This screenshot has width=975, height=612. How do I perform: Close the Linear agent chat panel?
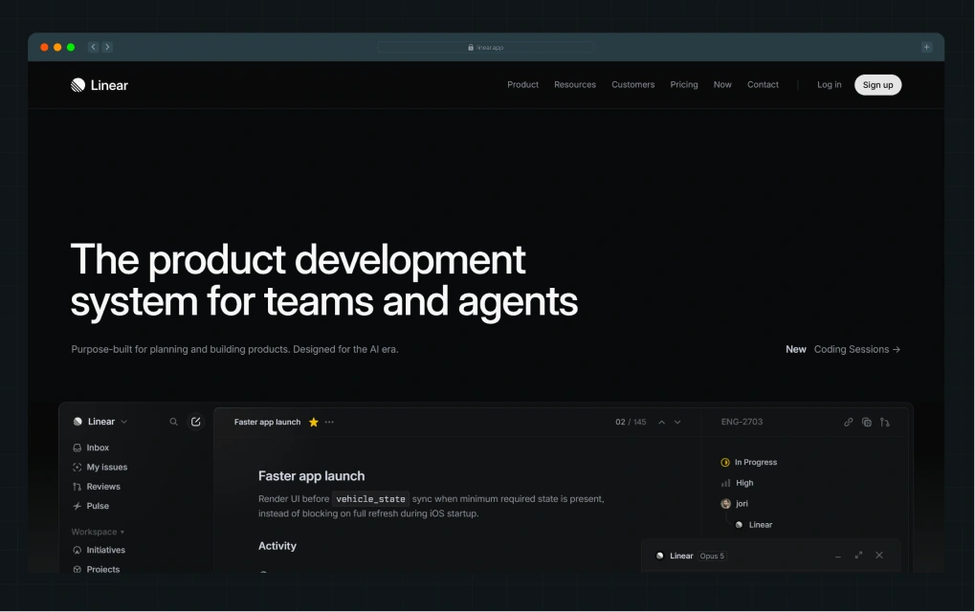click(x=879, y=555)
